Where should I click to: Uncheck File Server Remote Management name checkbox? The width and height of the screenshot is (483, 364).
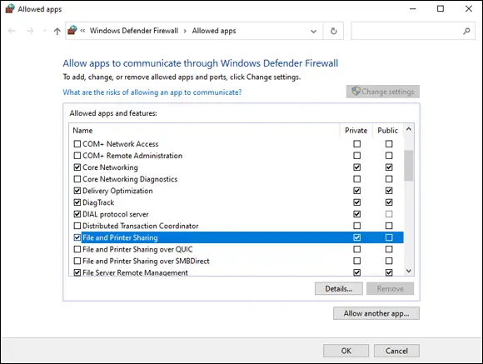(77, 272)
